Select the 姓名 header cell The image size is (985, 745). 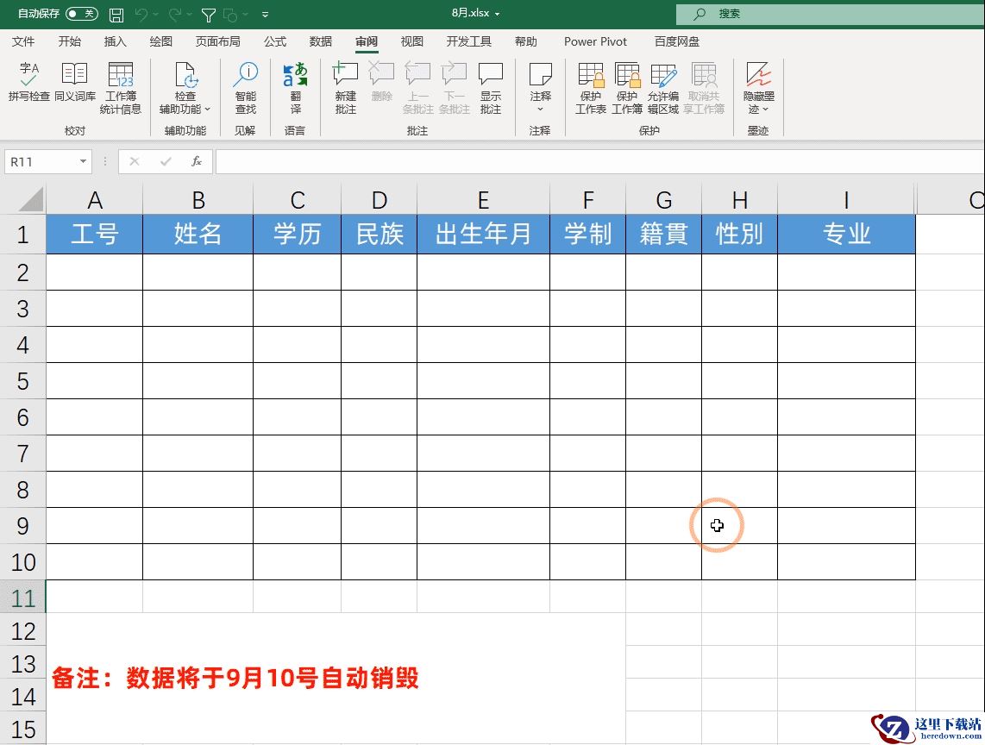tap(198, 234)
